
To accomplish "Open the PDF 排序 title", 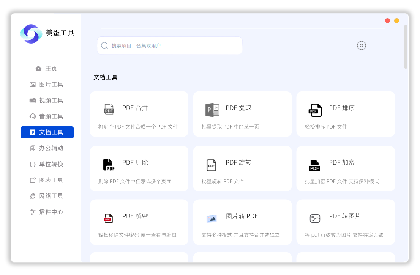I will (x=342, y=108).
